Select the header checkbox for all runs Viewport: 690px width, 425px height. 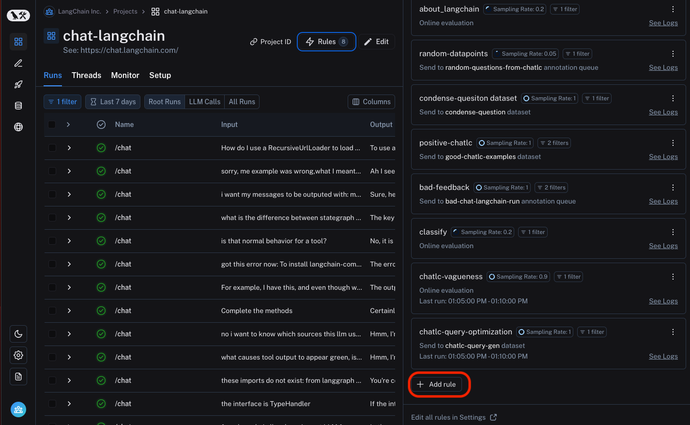click(52, 125)
